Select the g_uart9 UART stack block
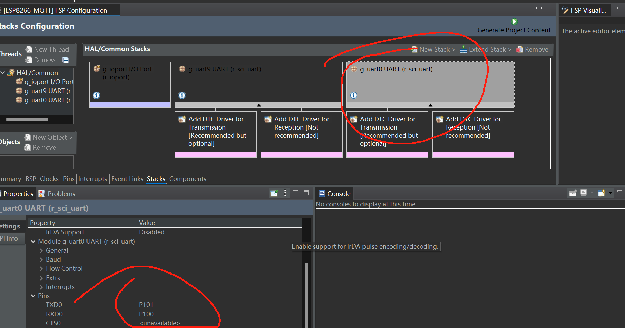This screenshot has width=625, height=328. click(258, 84)
